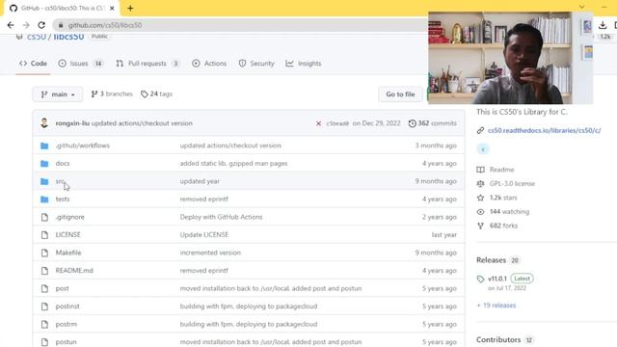Screen dimensions: 617x347
Task: Click the cs50 owner link
Action: (37, 37)
